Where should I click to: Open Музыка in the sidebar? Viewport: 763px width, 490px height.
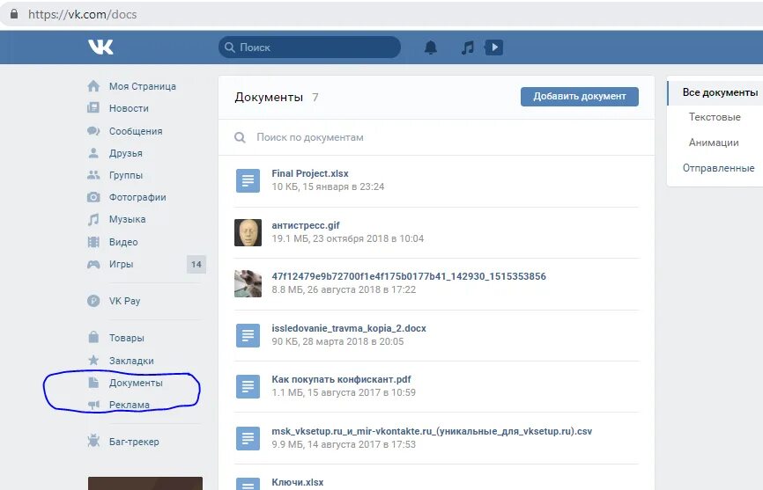pos(128,220)
